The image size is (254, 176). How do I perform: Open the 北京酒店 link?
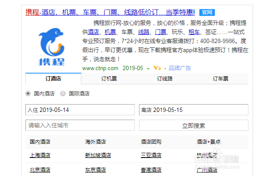(x=40, y=170)
